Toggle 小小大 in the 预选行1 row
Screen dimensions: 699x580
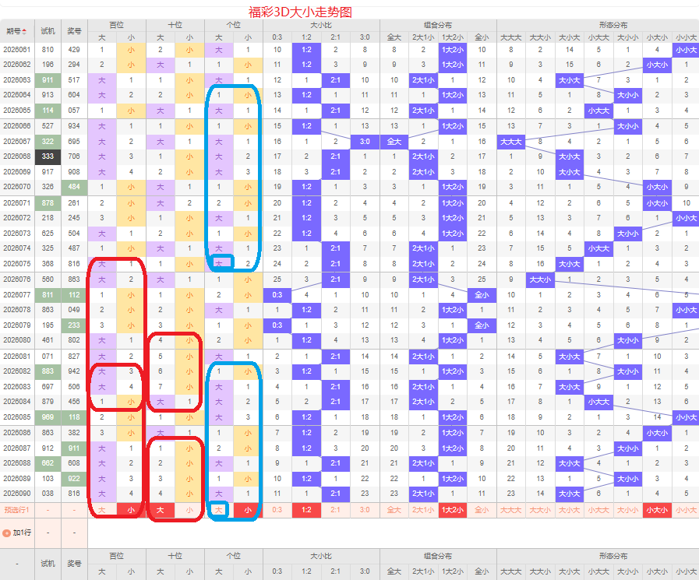click(x=686, y=510)
